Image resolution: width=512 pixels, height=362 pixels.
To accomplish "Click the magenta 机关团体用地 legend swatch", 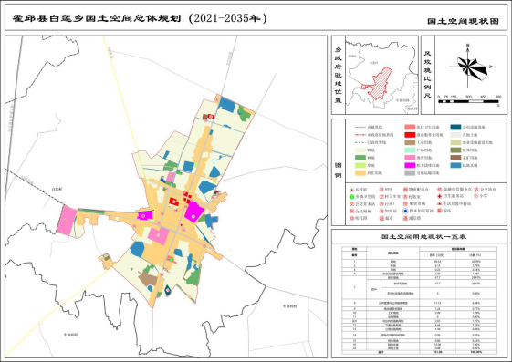I will pyautogui.click(x=410, y=165).
